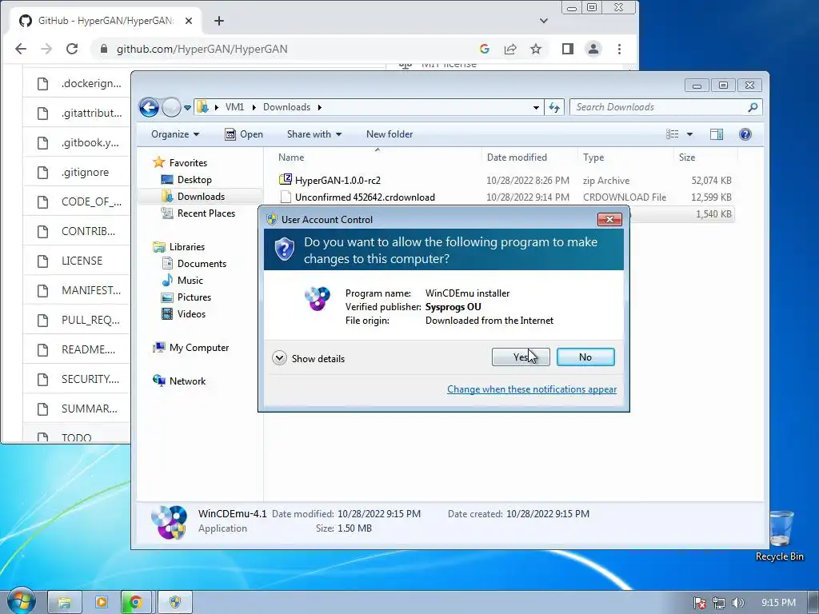The height and width of the screenshot is (614, 819).
Task: Go back in Chrome browser
Action: 20,49
